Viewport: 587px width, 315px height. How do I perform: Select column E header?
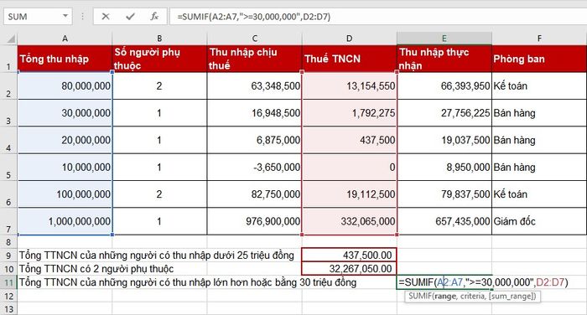tap(444, 39)
